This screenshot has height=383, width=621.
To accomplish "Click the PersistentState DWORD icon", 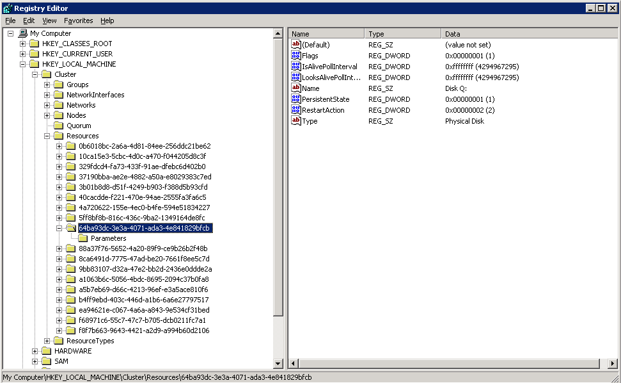I will pyautogui.click(x=296, y=99).
